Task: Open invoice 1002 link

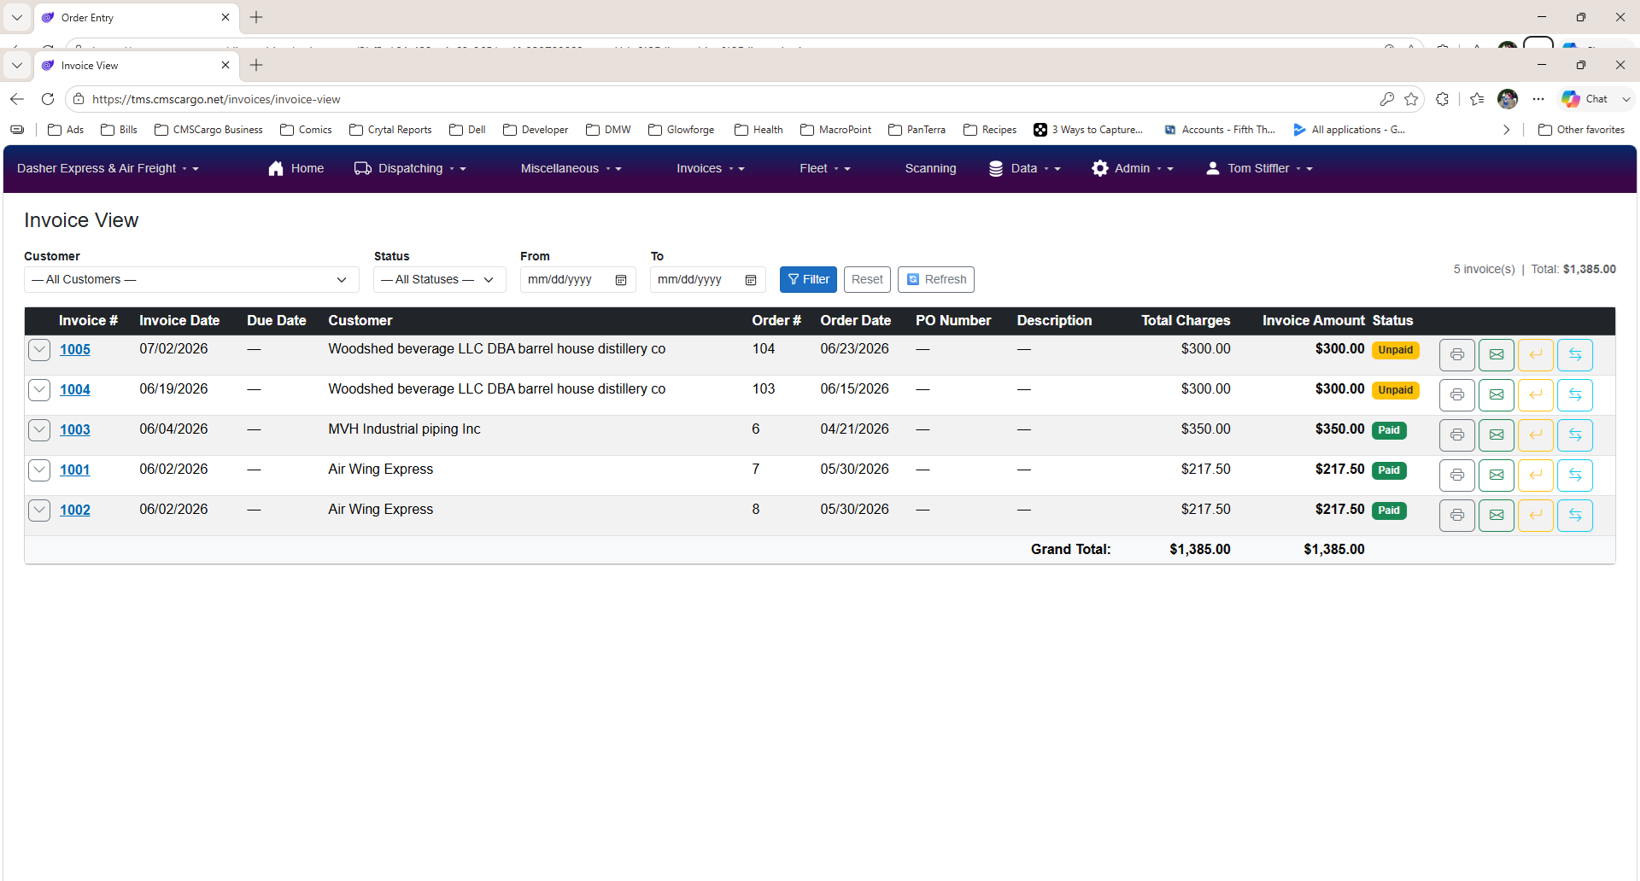Action: coord(75,510)
